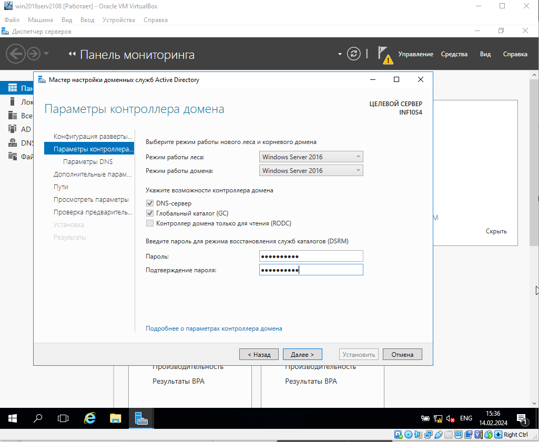Click VirtualBox optical disc status icon

coord(408,435)
